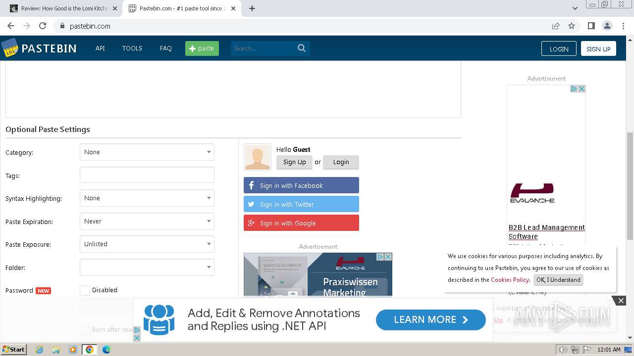Select the Pastebin.com browser tab

coord(181,8)
